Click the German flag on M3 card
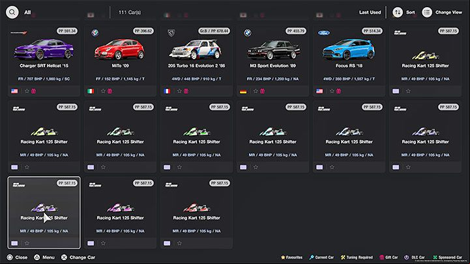This screenshot has width=470, height=264. [x=243, y=91]
